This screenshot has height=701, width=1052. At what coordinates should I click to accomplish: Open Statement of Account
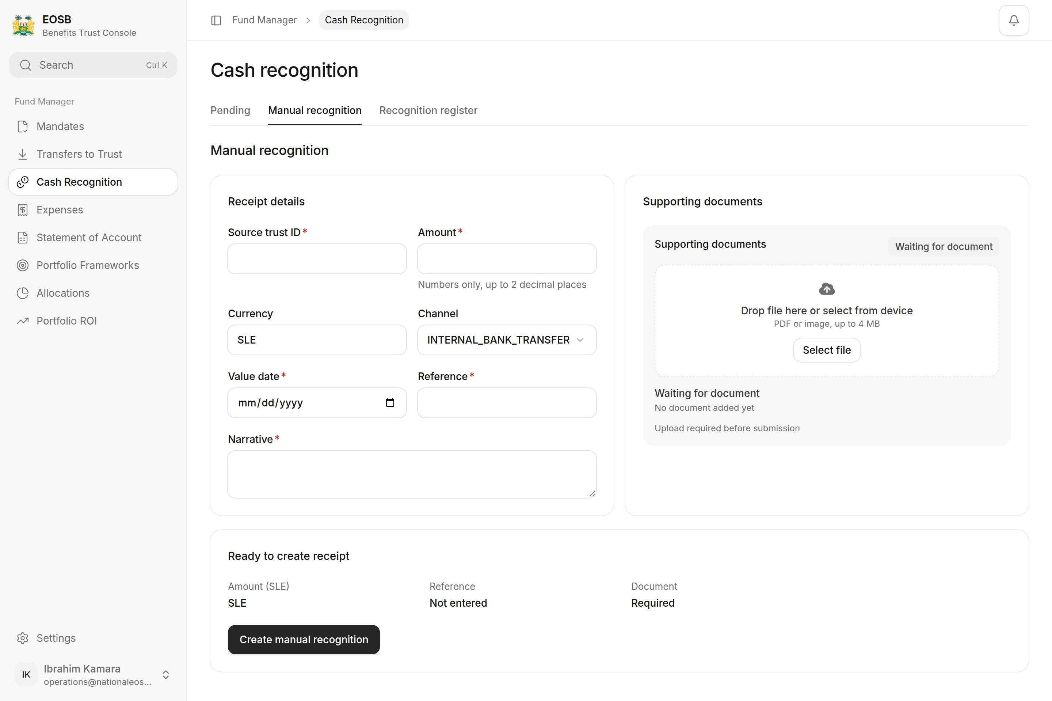pyautogui.click(x=93, y=238)
